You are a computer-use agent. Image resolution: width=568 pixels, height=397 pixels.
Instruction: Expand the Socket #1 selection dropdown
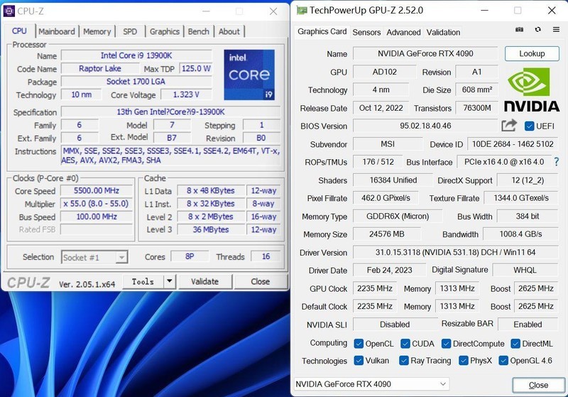click(121, 258)
